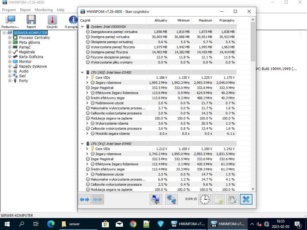
Task: Select the Średni efektywny zegar row in CPU [#0]
Action: point(157,98)
